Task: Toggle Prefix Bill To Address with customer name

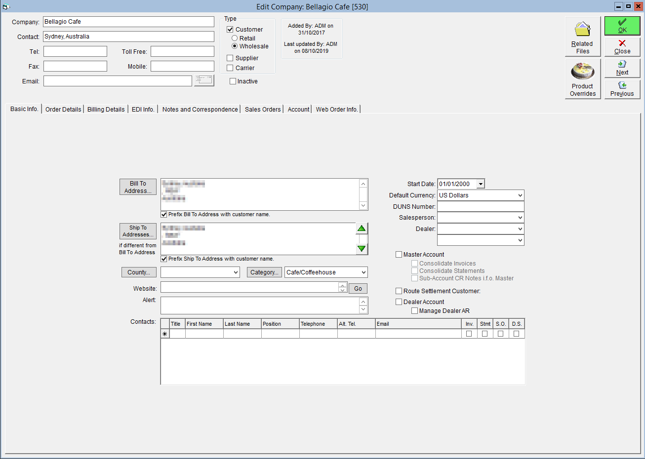Action: pos(164,215)
